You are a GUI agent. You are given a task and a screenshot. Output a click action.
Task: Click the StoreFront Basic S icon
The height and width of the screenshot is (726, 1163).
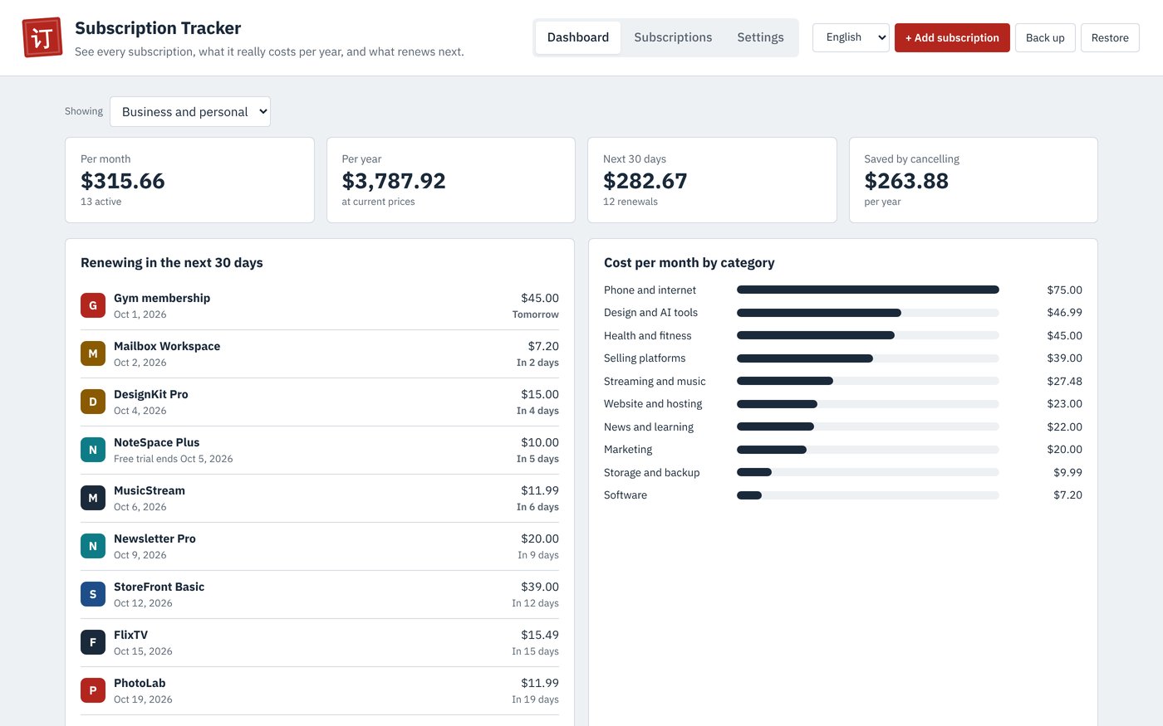[93, 594]
